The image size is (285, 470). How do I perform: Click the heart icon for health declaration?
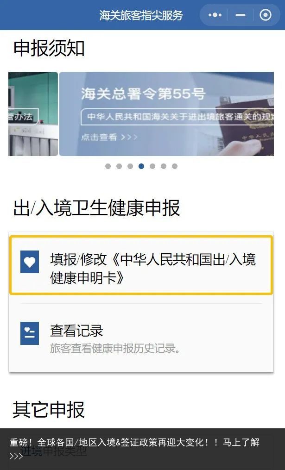[x=30, y=262]
